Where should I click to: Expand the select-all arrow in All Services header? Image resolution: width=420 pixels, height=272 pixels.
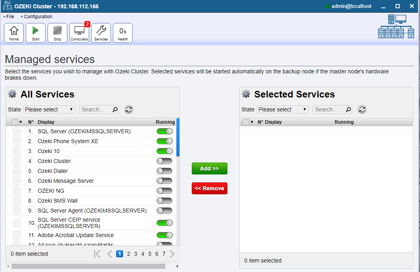pos(21,122)
